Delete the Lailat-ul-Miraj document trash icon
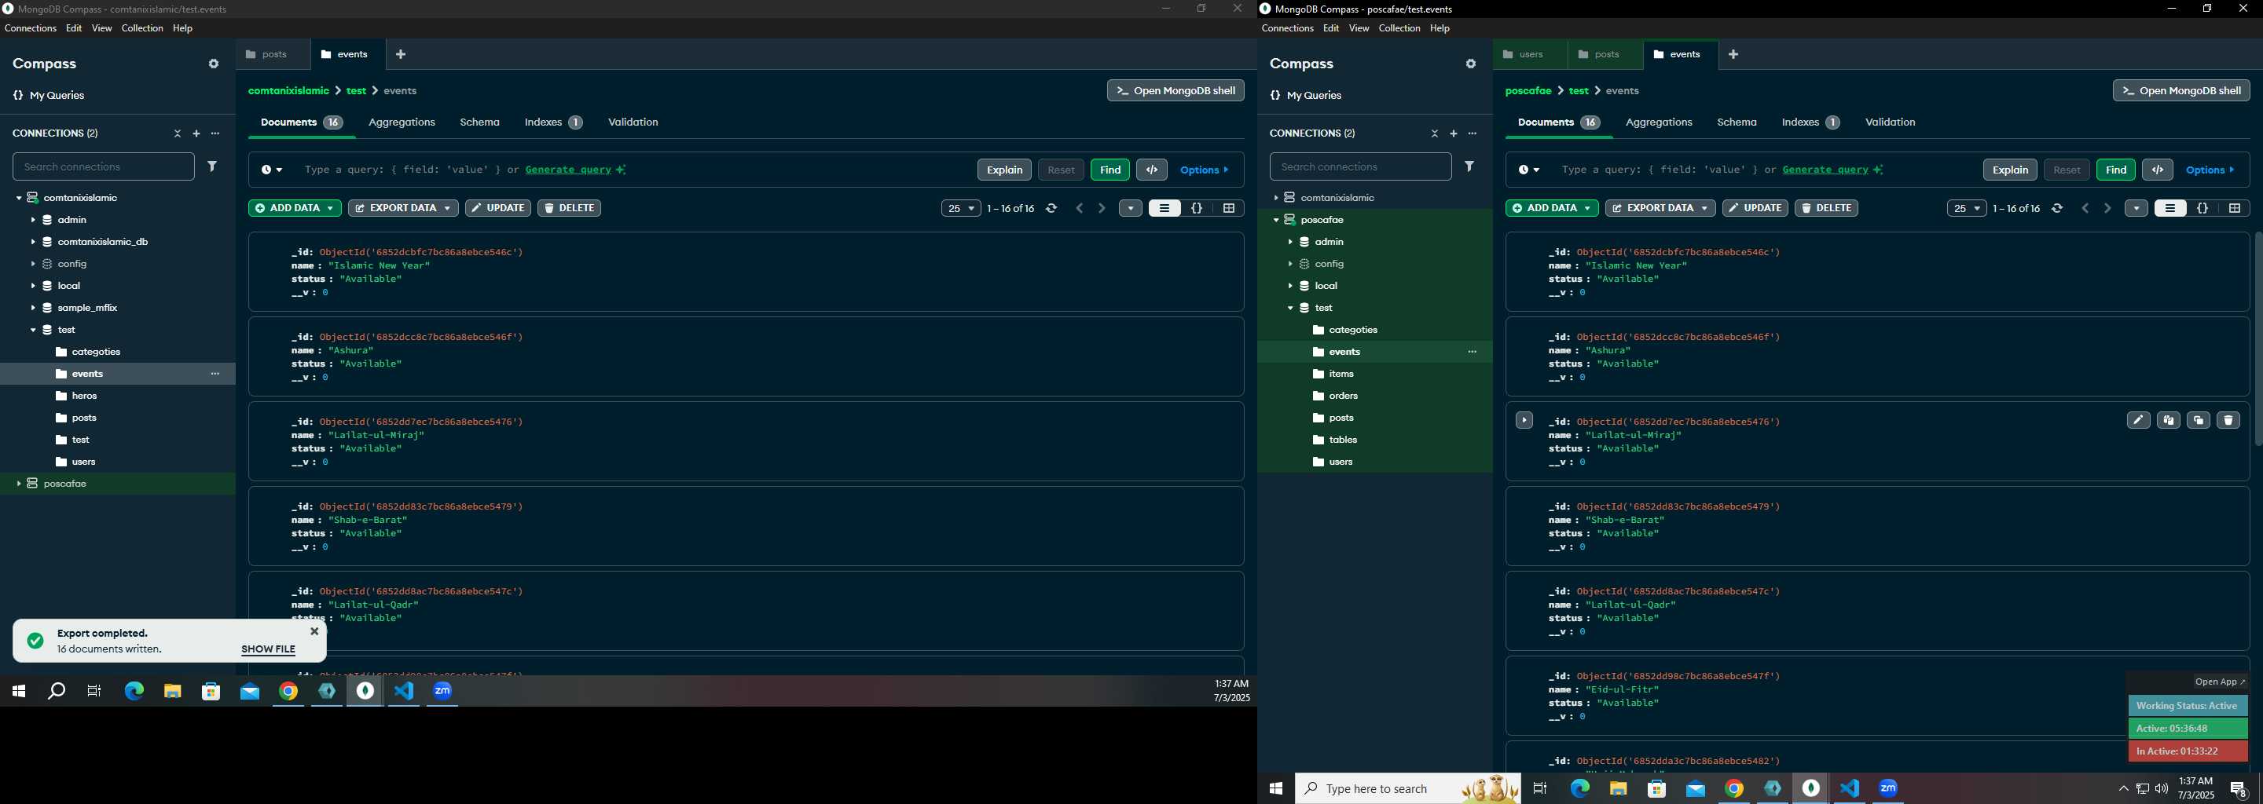Screen dimensions: 2263x804 [2228, 420]
